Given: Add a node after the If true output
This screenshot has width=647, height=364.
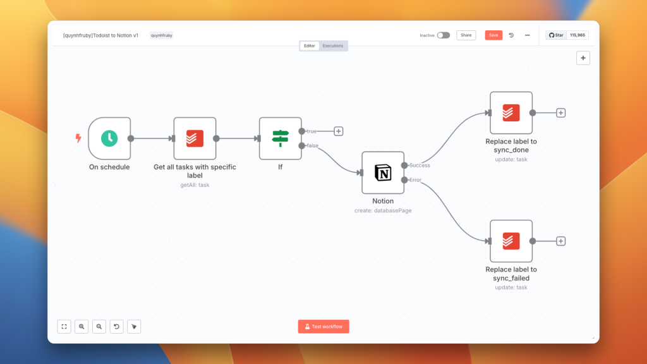Looking at the screenshot, I should 339,131.
